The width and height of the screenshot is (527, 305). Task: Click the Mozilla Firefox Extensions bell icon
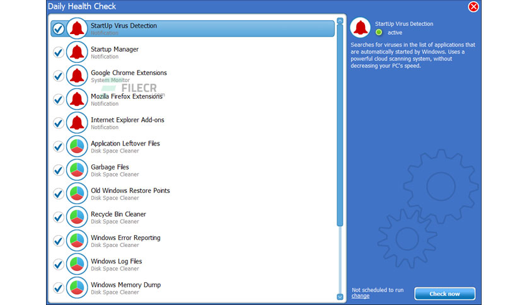[77, 99]
